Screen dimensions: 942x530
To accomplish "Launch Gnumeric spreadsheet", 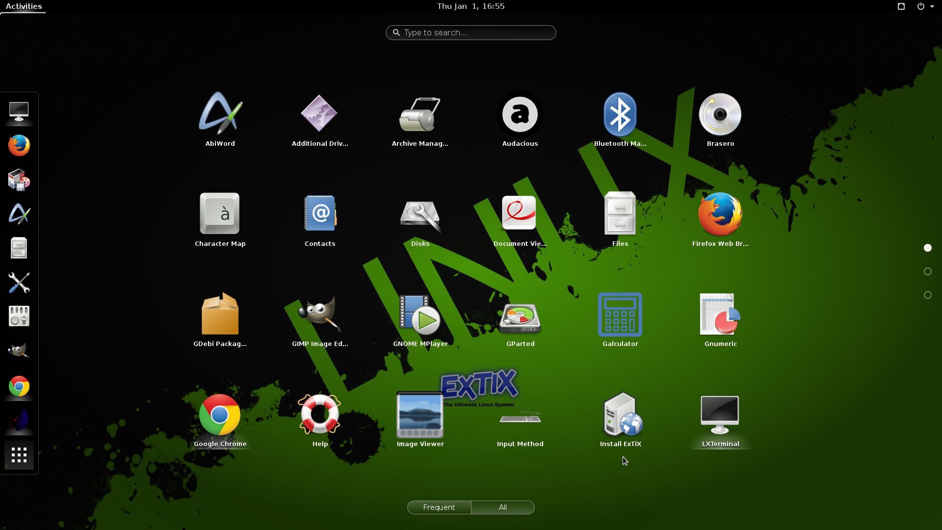I will coord(720,320).
